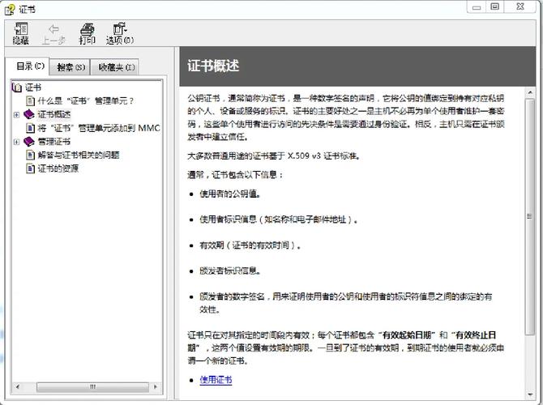Screen dimensions: 543x405
Task: Click the 证书概述 page heading
Action: click(213, 66)
